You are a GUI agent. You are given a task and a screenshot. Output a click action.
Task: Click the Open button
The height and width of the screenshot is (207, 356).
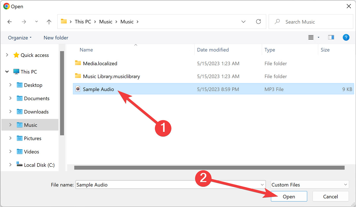[x=289, y=196]
